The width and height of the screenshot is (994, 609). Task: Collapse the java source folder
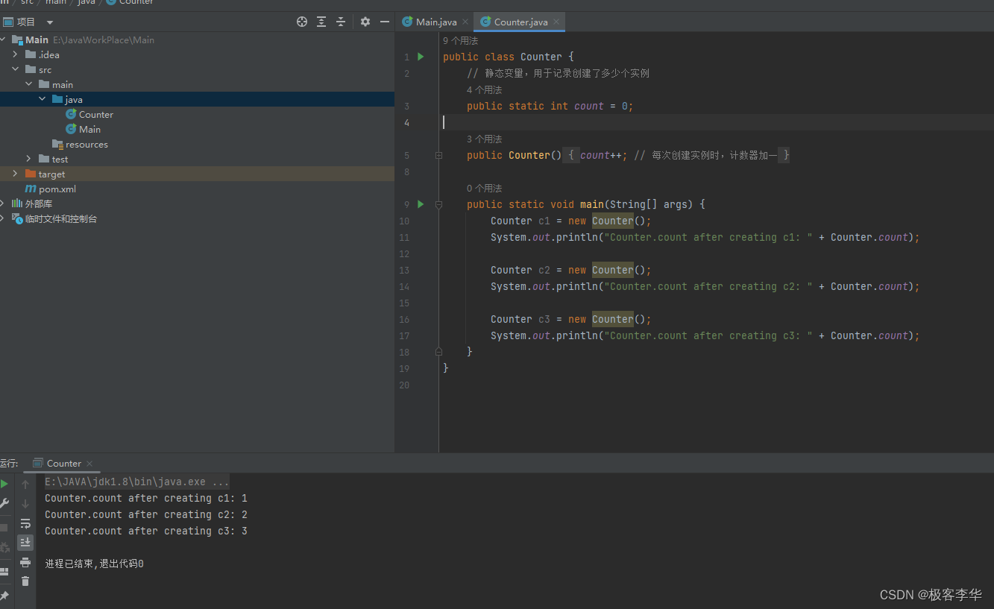tap(42, 99)
